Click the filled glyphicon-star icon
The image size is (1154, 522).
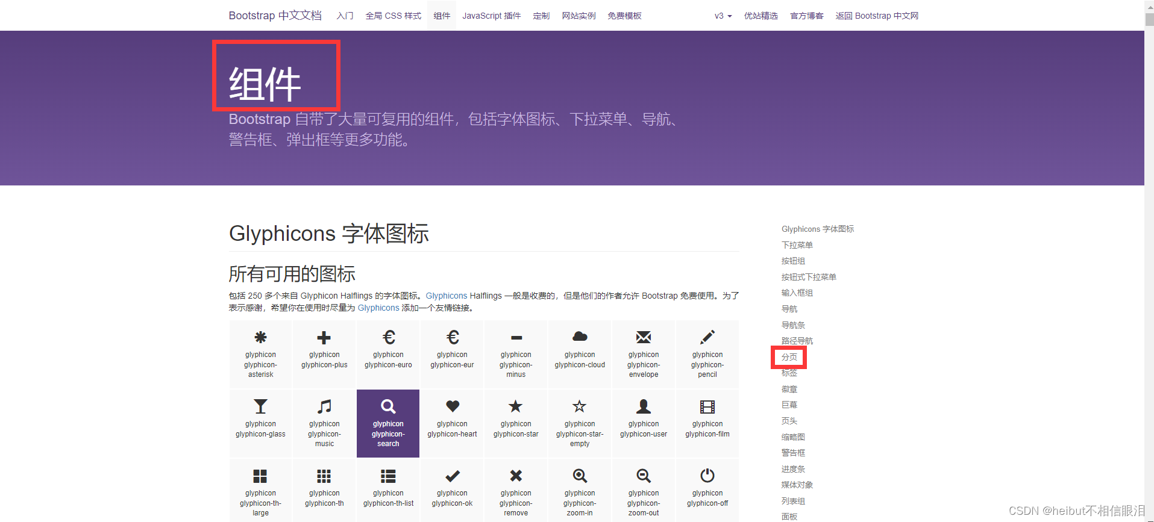pos(516,406)
